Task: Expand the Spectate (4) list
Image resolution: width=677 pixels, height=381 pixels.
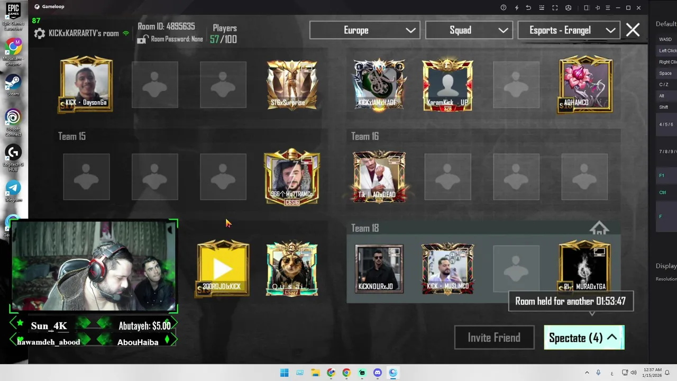Action: pos(584,338)
